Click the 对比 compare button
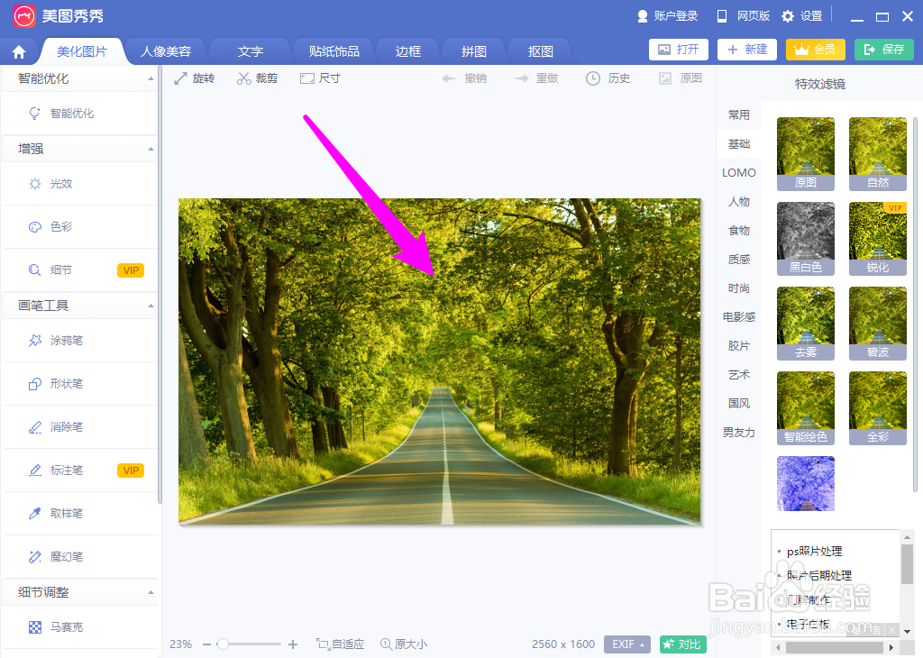Image resolution: width=923 pixels, height=658 pixels. (682, 644)
